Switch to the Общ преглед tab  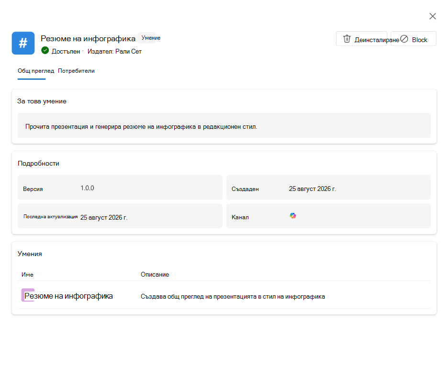tap(36, 71)
